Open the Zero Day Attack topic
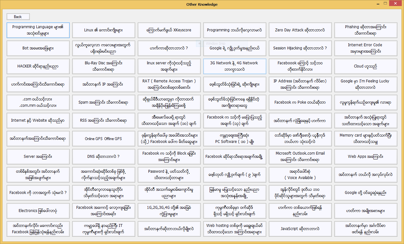404x244 pixels. [300, 30]
